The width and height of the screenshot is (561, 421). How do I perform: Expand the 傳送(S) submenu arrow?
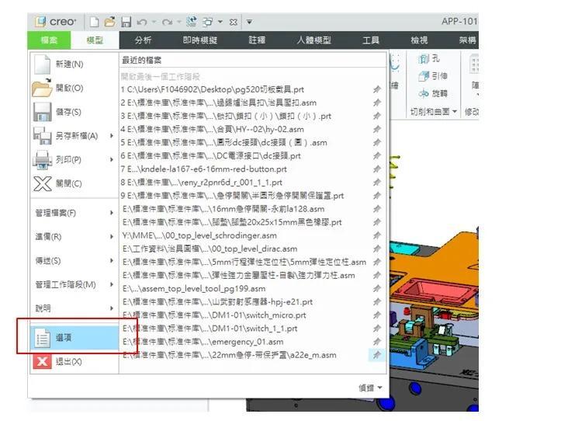tap(112, 260)
